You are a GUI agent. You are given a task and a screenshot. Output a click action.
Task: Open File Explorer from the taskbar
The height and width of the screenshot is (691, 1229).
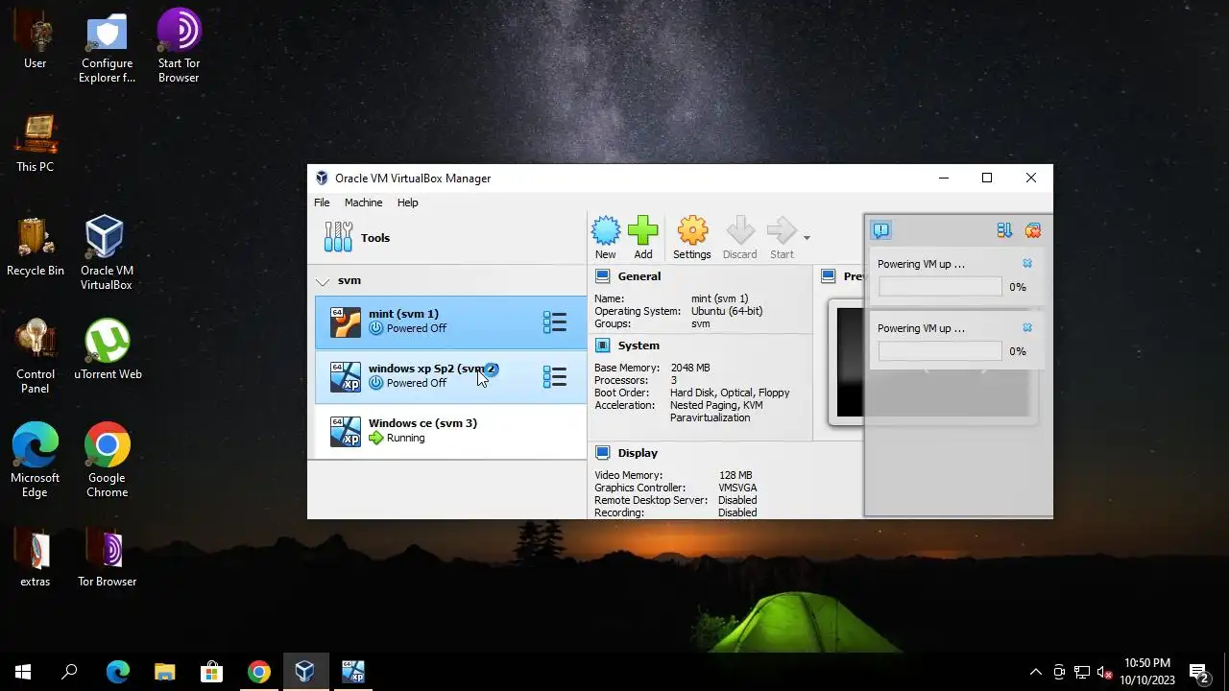[x=165, y=672]
